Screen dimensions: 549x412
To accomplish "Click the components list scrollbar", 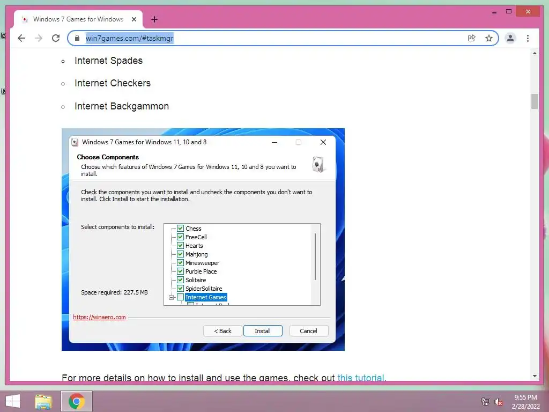I will click(x=315, y=256).
